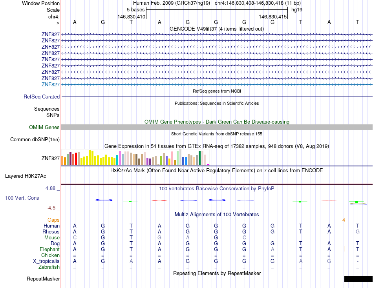Open the GTEx Gene Expression track title
This screenshot has height=288, width=373.
(217, 146)
